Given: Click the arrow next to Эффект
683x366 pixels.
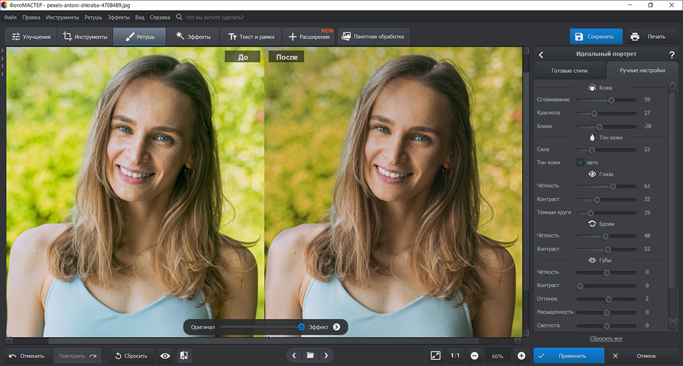Looking at the screenshot, I should tap(336, 327).
